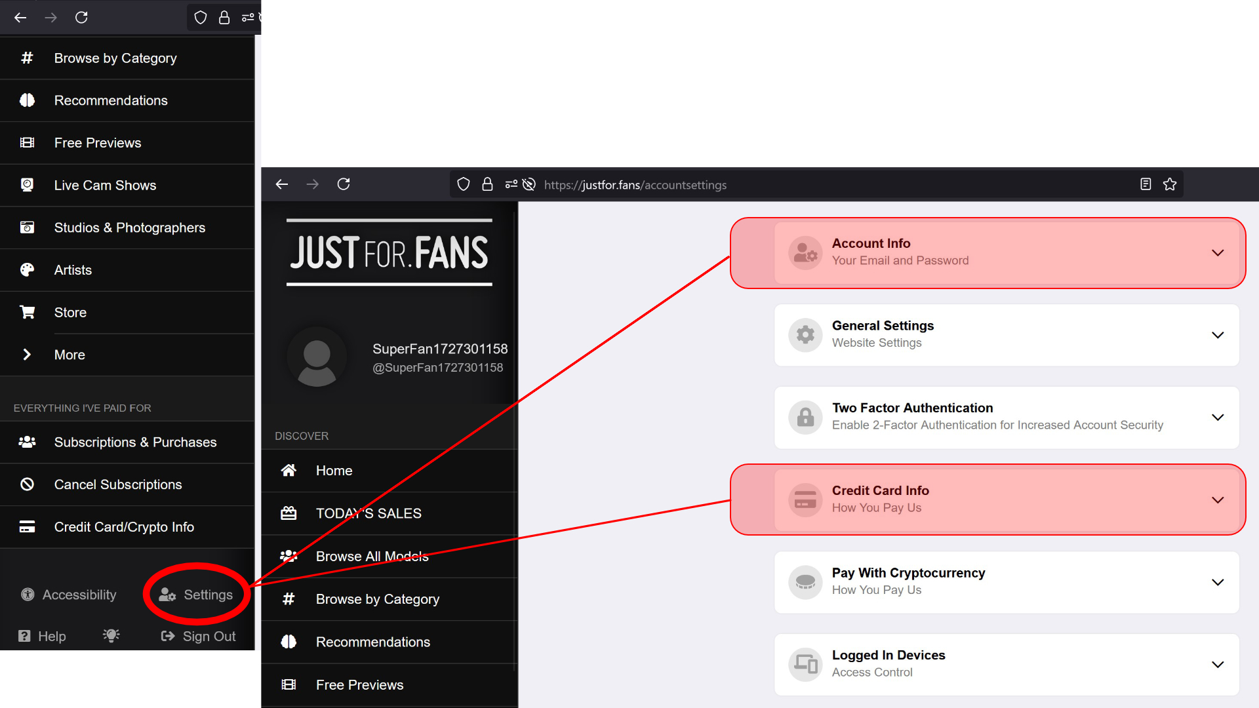Click the TODAY'S SALES gift icon
The height and width of the screenshot is (708, 1259).
[289, 513]
